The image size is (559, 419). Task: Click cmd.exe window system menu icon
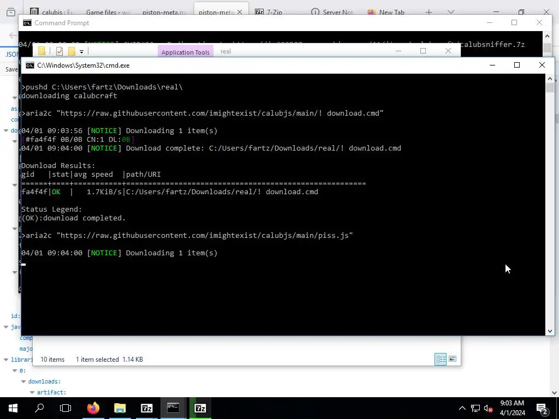click(x=30, y=65)
